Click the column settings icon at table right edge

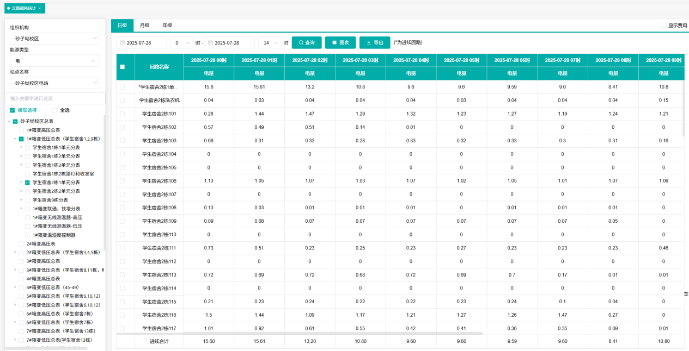(x=686, y=293)
